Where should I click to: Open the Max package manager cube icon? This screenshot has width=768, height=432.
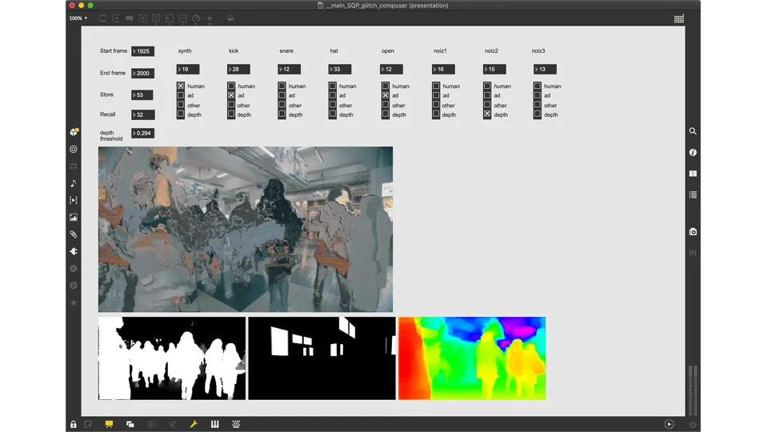click(x=74, y=131)
